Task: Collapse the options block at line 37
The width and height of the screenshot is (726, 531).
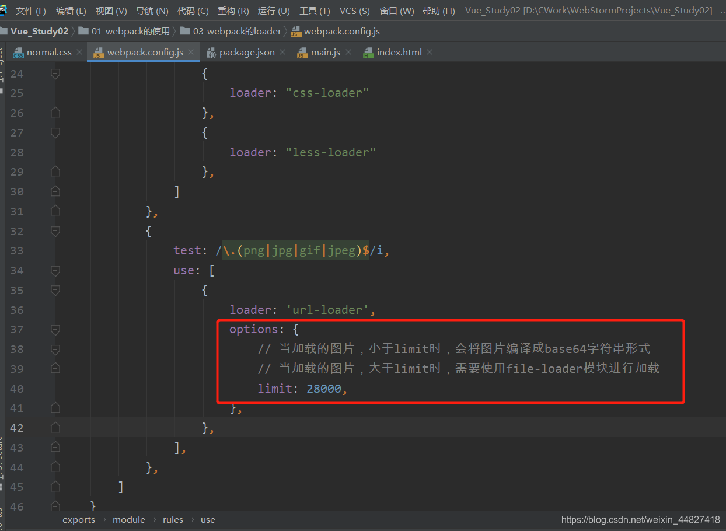Action: (x=55, y=330)
